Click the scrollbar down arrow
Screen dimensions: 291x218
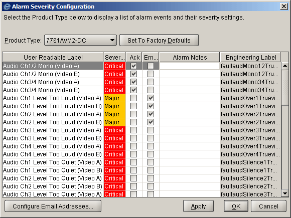click(285, 193)
